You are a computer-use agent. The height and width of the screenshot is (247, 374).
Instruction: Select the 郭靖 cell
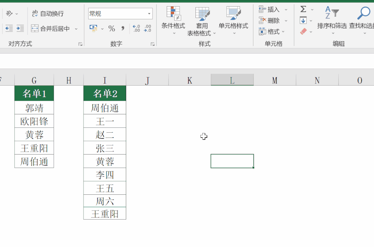click(x=34, y=108)
